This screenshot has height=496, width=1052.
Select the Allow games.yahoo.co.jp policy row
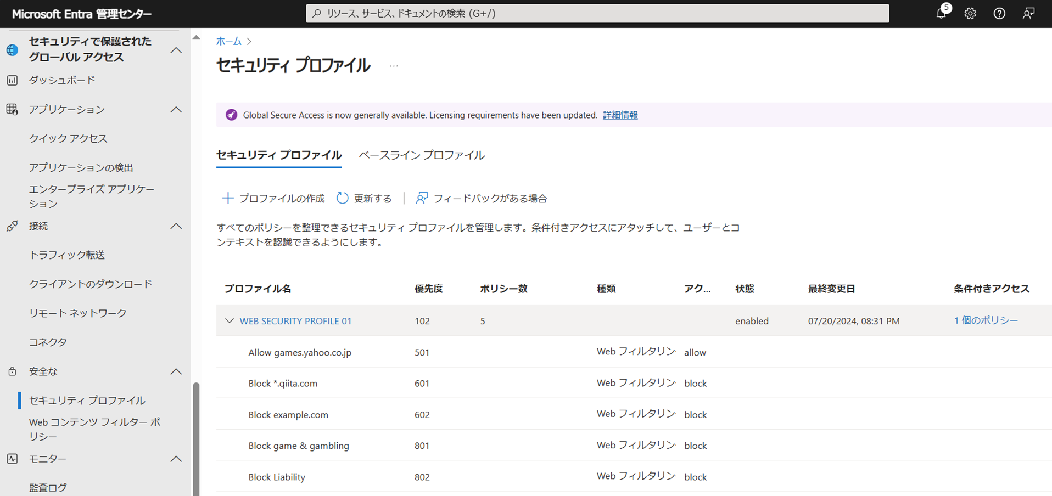(x=634, y=352)
